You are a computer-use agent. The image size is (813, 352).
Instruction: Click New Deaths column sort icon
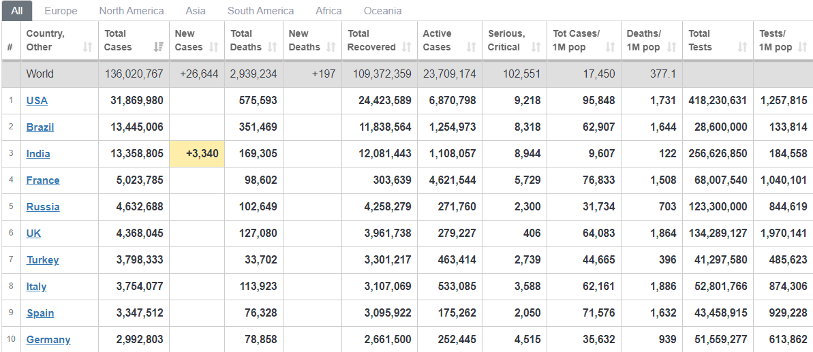tap(331, 47)
